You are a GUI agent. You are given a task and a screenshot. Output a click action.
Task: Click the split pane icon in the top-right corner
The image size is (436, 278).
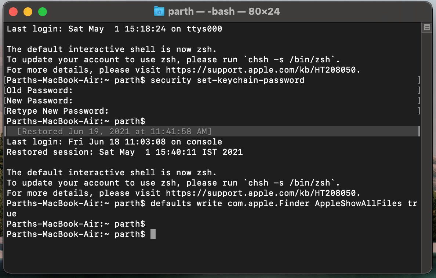coord(427,27)
